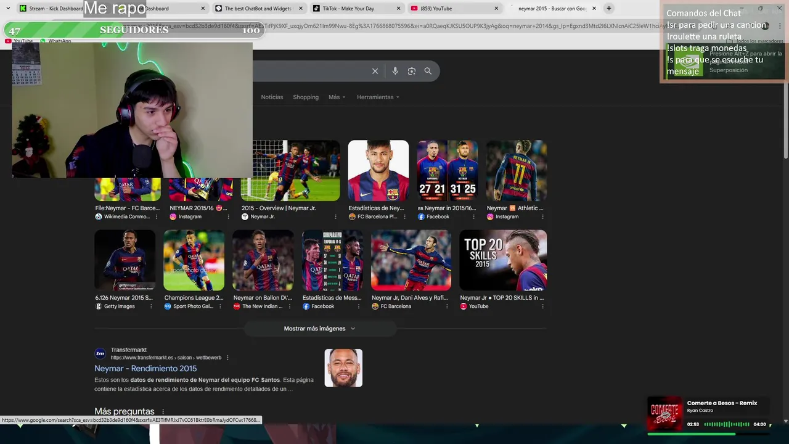The image size is (789, 444).
Task: Open the tab search arrow at the tab strip start
Action: point(8,9)
